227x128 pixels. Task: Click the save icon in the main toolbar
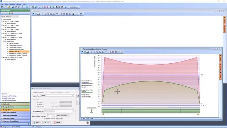click(x=13, y=7)
